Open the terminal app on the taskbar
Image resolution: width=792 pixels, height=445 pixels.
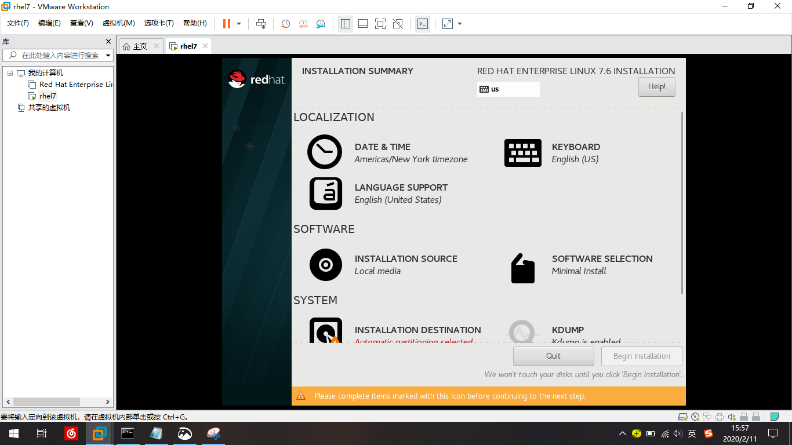click(x=128, y=433)
